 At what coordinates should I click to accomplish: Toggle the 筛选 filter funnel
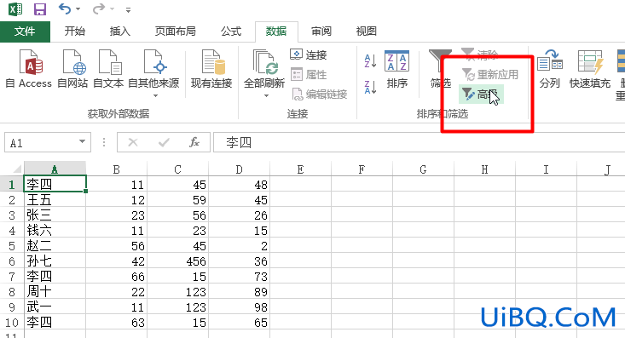tap(440, 68)
